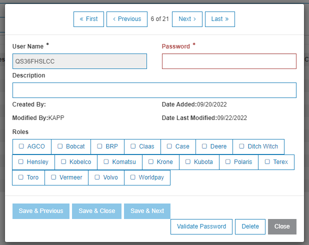The height and width of the screenshot is (245, 309).
Task: Click into the Password field
Action: pos(229,61)
